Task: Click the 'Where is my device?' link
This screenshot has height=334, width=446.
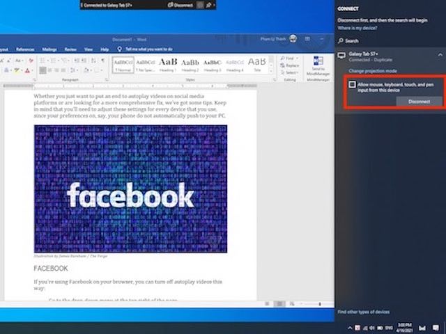Action: click(357, 28)
